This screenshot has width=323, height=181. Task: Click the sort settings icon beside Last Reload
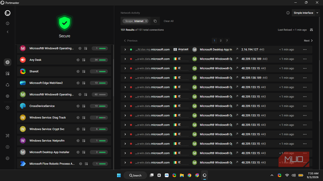tap(311, 30)
